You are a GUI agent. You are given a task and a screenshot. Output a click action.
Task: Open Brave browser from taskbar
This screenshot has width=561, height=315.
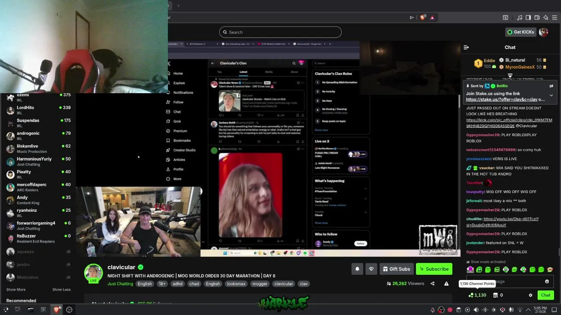pos(57,310)
